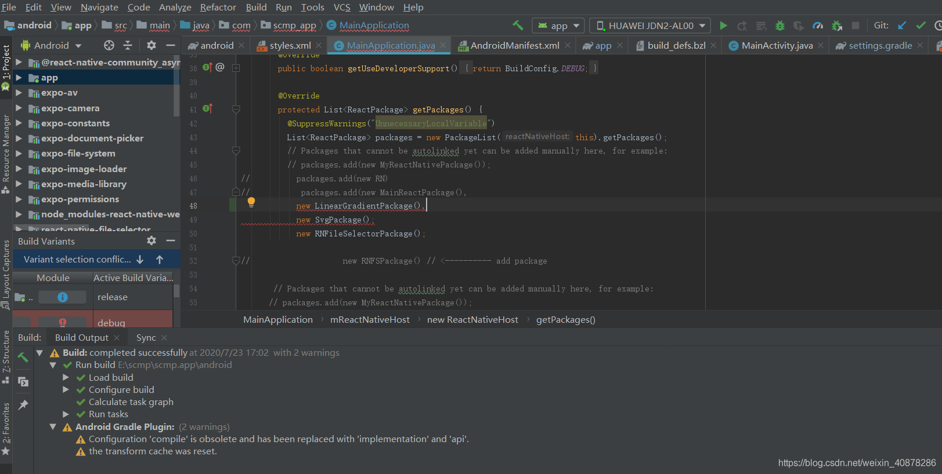The image size is (942, 474).
Task: Collapse Android Gradle Plugin warnings node
Action: (x=53, y=426)
